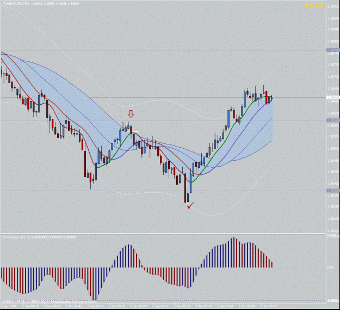340x310 pixels.
Task: Click the 2 Jan 04:29 time axis label
Action: pos(30,306)
